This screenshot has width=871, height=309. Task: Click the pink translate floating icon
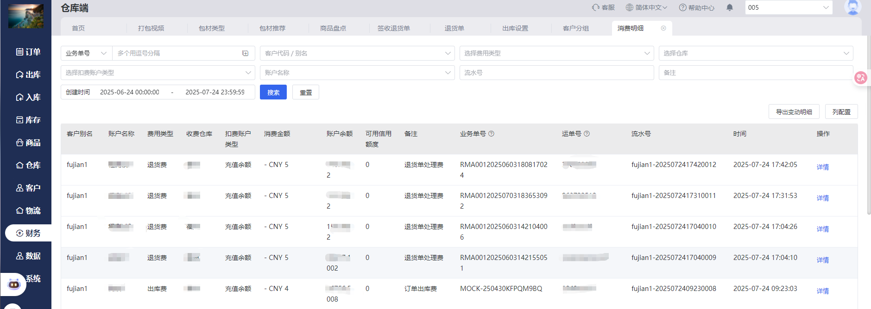pos(860,78)
